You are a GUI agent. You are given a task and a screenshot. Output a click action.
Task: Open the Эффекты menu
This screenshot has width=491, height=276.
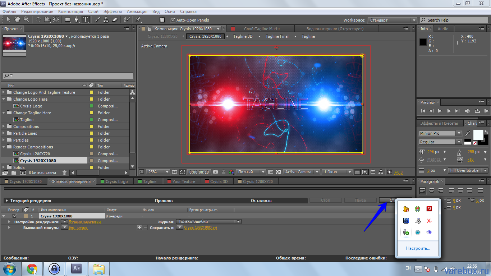point(112,11)
